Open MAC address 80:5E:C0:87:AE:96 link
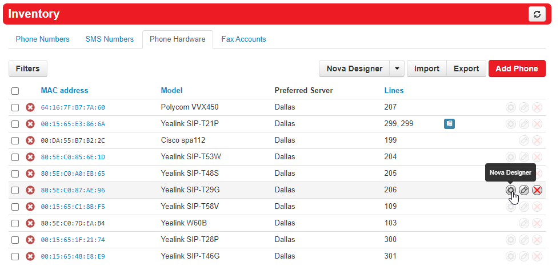The width and height of the screenshot is (560, 266). click(x=73, y=190)
